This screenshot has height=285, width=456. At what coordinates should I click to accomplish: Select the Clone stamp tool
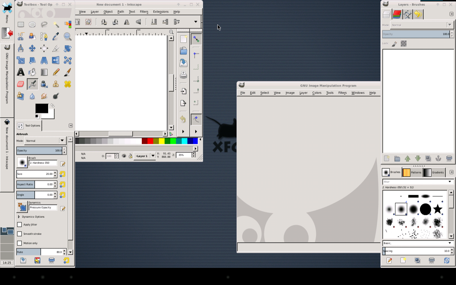pyautogui.click(x=56, y=84)
